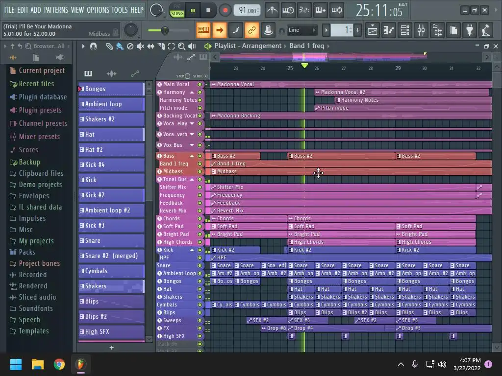Viewport: 502px width, 376px height.
Task: Toggle the Browser panel icon
Action: [x=437, y=30]
